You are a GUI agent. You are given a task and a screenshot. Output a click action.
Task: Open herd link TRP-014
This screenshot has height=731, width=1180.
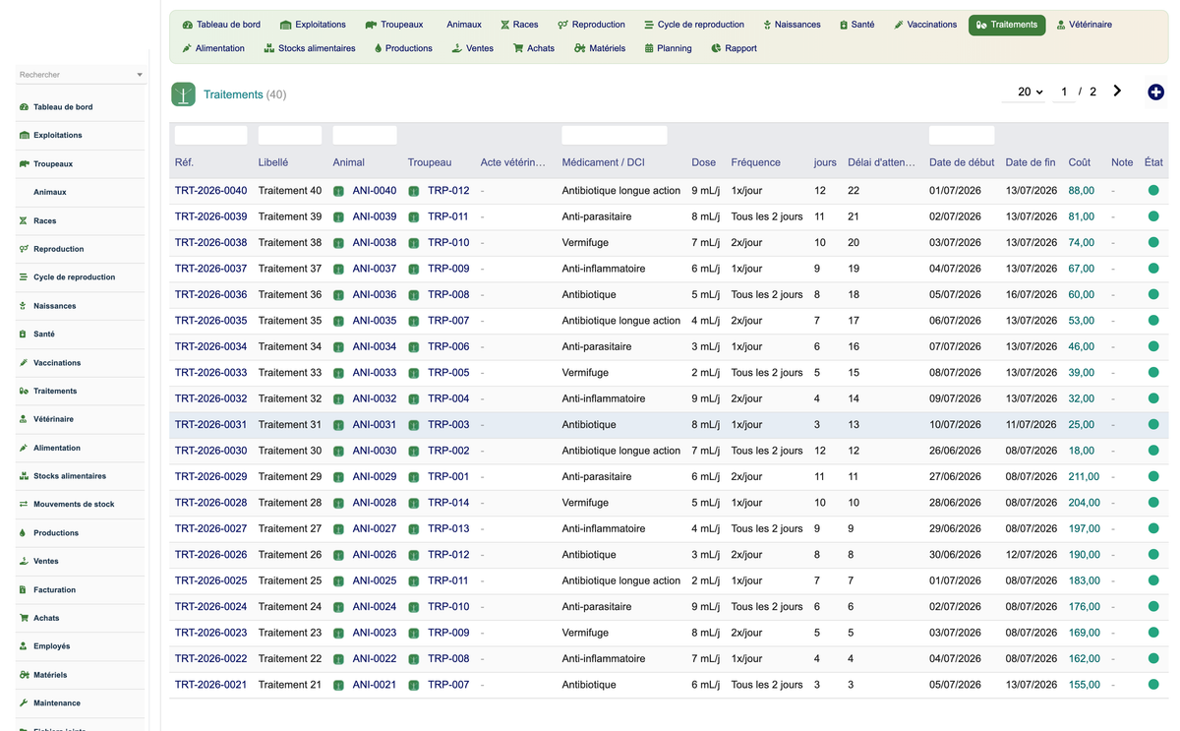tap(448, 503)
